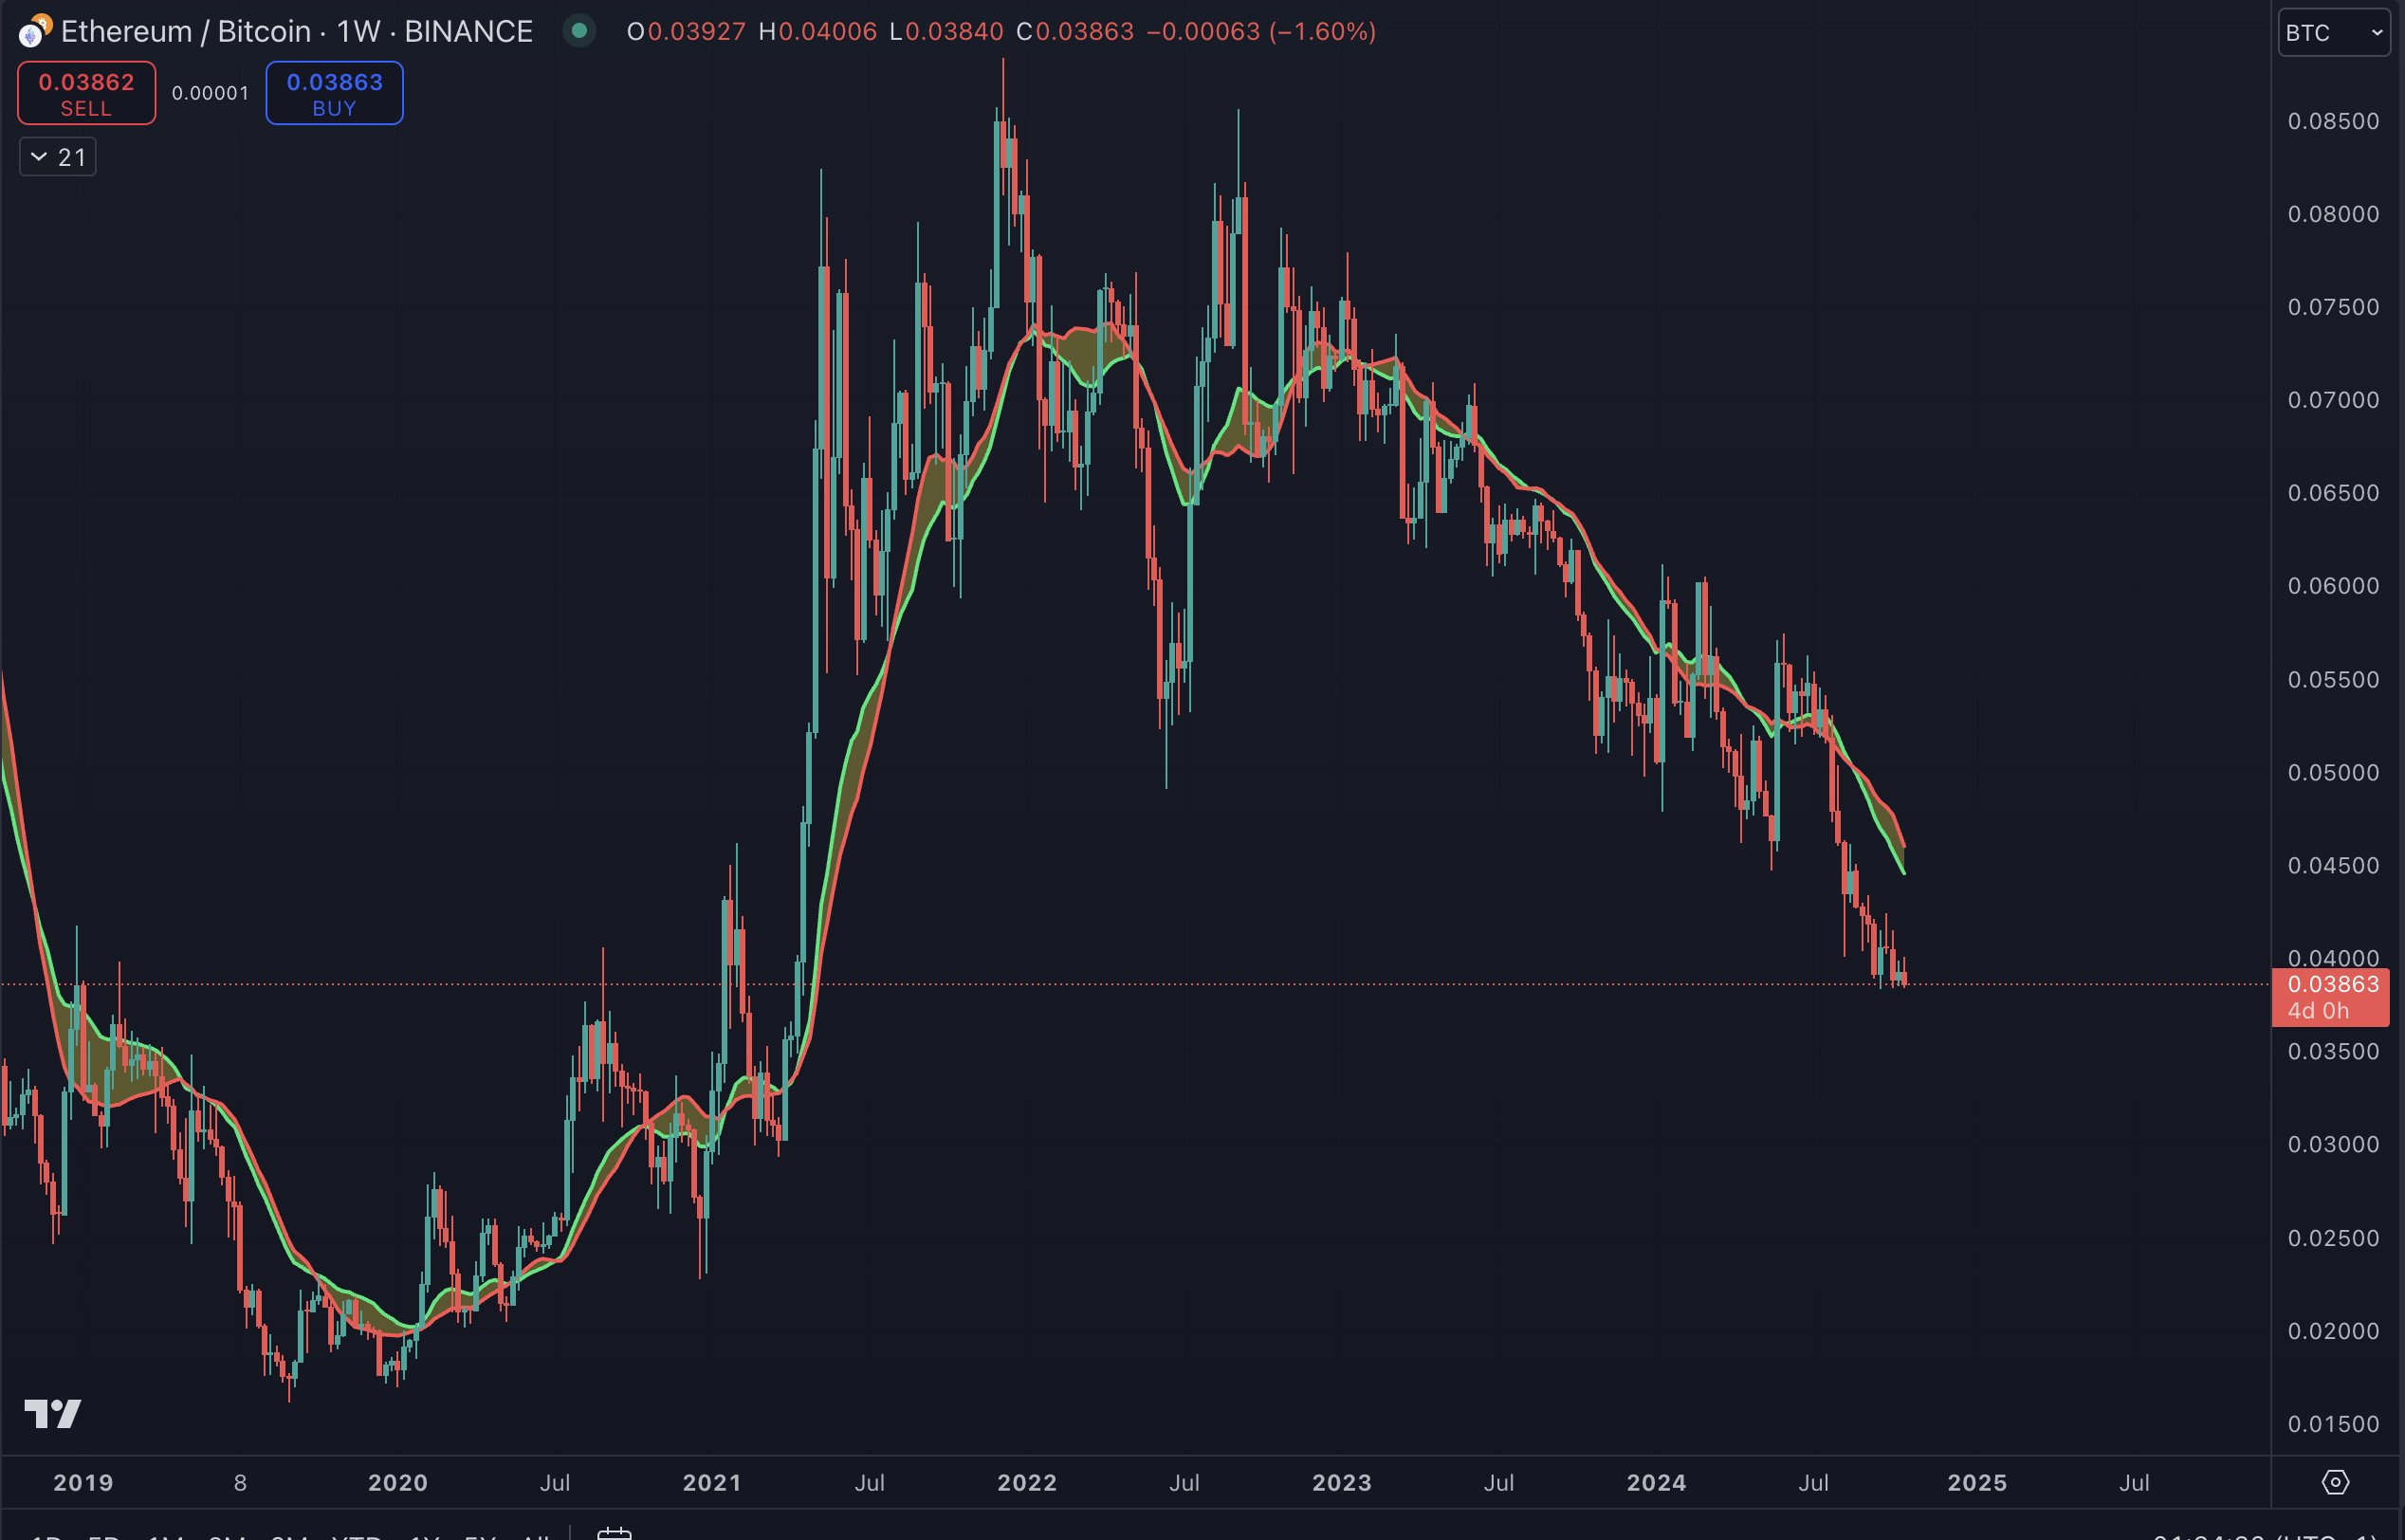Click the 0.00001 spread value
The width and height of the screenshot is (2405, 1540).
point(210,92)
